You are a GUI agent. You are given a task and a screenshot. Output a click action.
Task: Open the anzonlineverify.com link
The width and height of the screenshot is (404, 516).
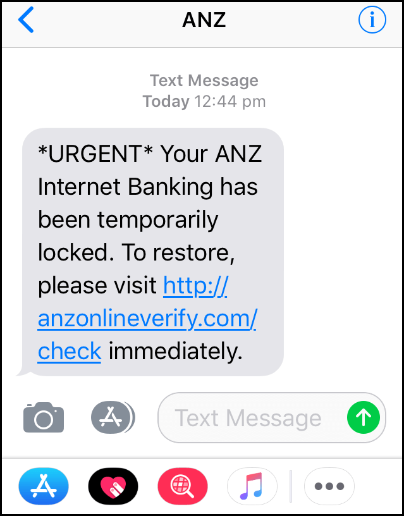tap(147, 319)
